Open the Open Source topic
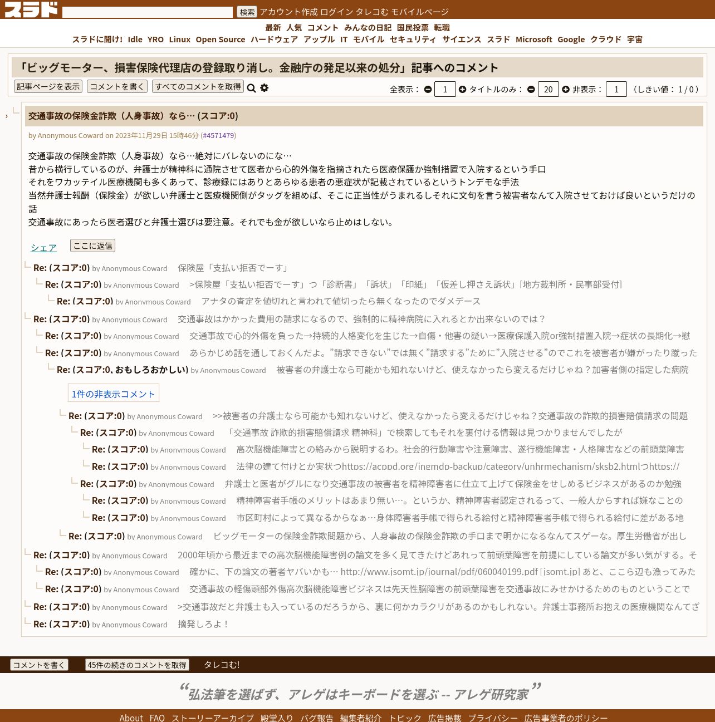715x722 pixels. (221, 40)
